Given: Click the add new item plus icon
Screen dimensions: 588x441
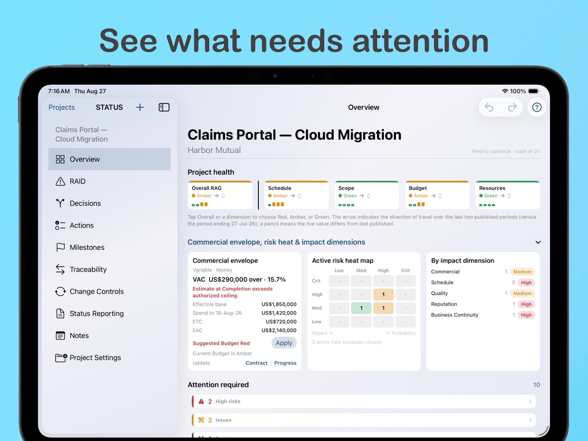Looking at the screenshot, I should click(x=140, y=107).
